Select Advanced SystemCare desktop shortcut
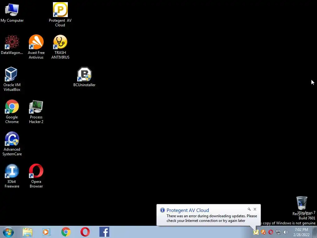Viewport: 317px width, 238px height. [x=12, y=144]
